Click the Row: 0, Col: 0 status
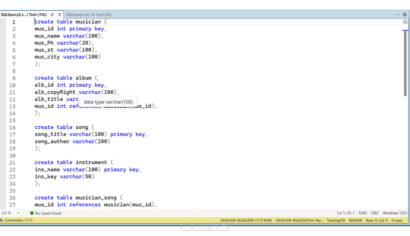Screen dimensions: 410x236 pyautogui.click(x=377, y=220)
